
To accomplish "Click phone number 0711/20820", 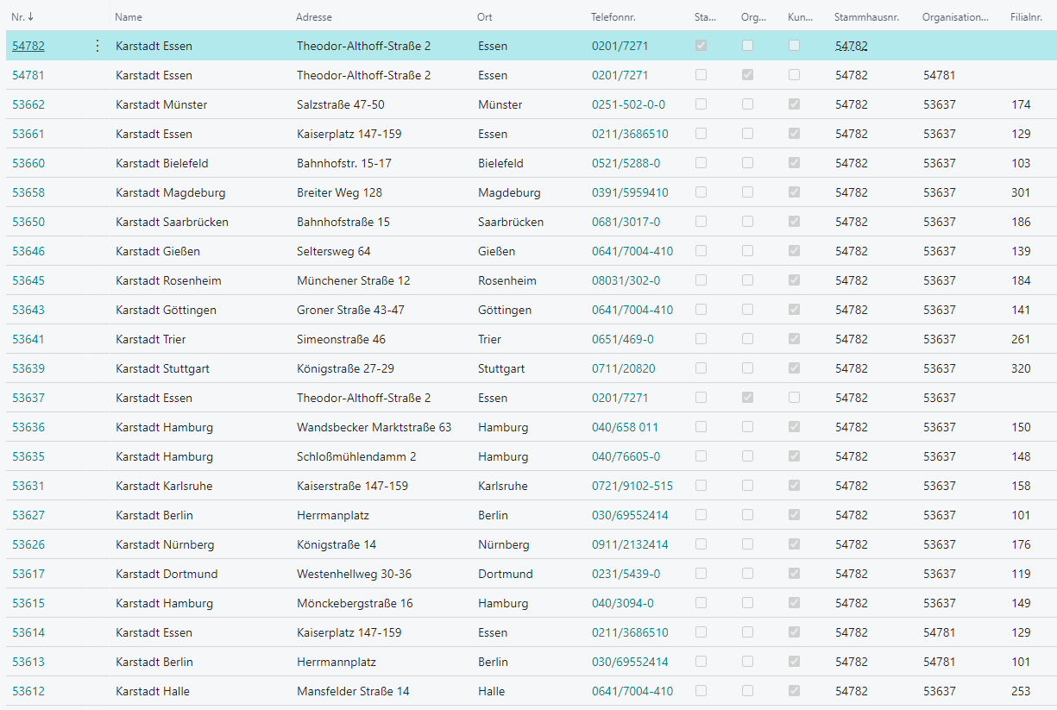I will tap(623, 368).
